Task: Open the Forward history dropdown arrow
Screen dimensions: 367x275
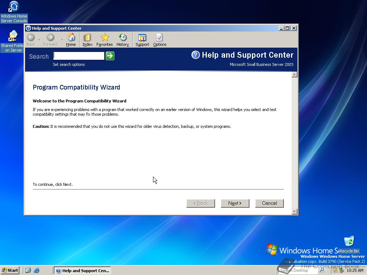Action: coord(62,40)
